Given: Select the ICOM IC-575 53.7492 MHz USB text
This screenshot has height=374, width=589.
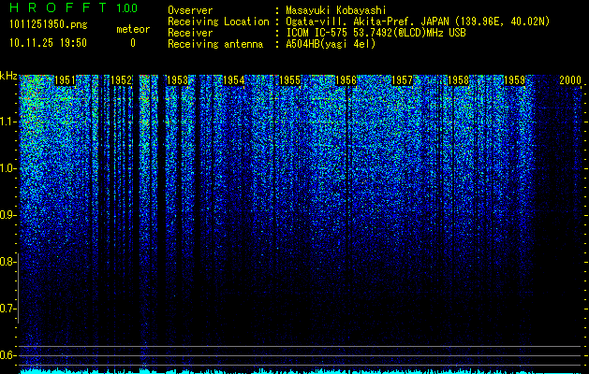Looking at the screenshot, I should (375, 33).
